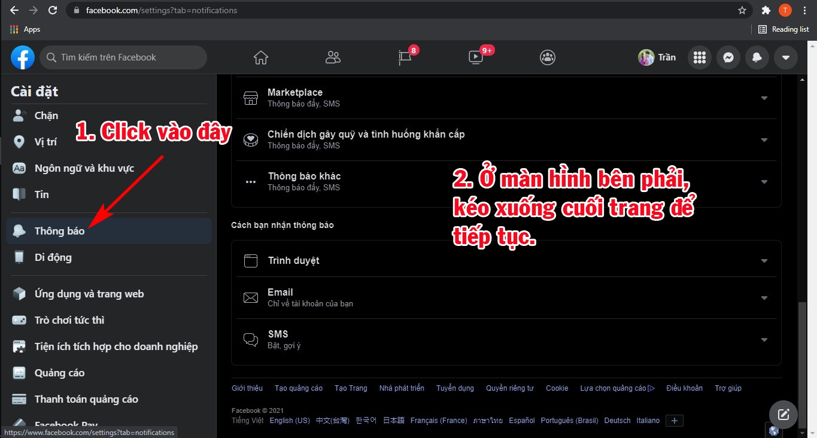The width and height of the screenshot is (817, 438).
Task: Select Thông báo in the sidebar
Action: pos(109,231)
